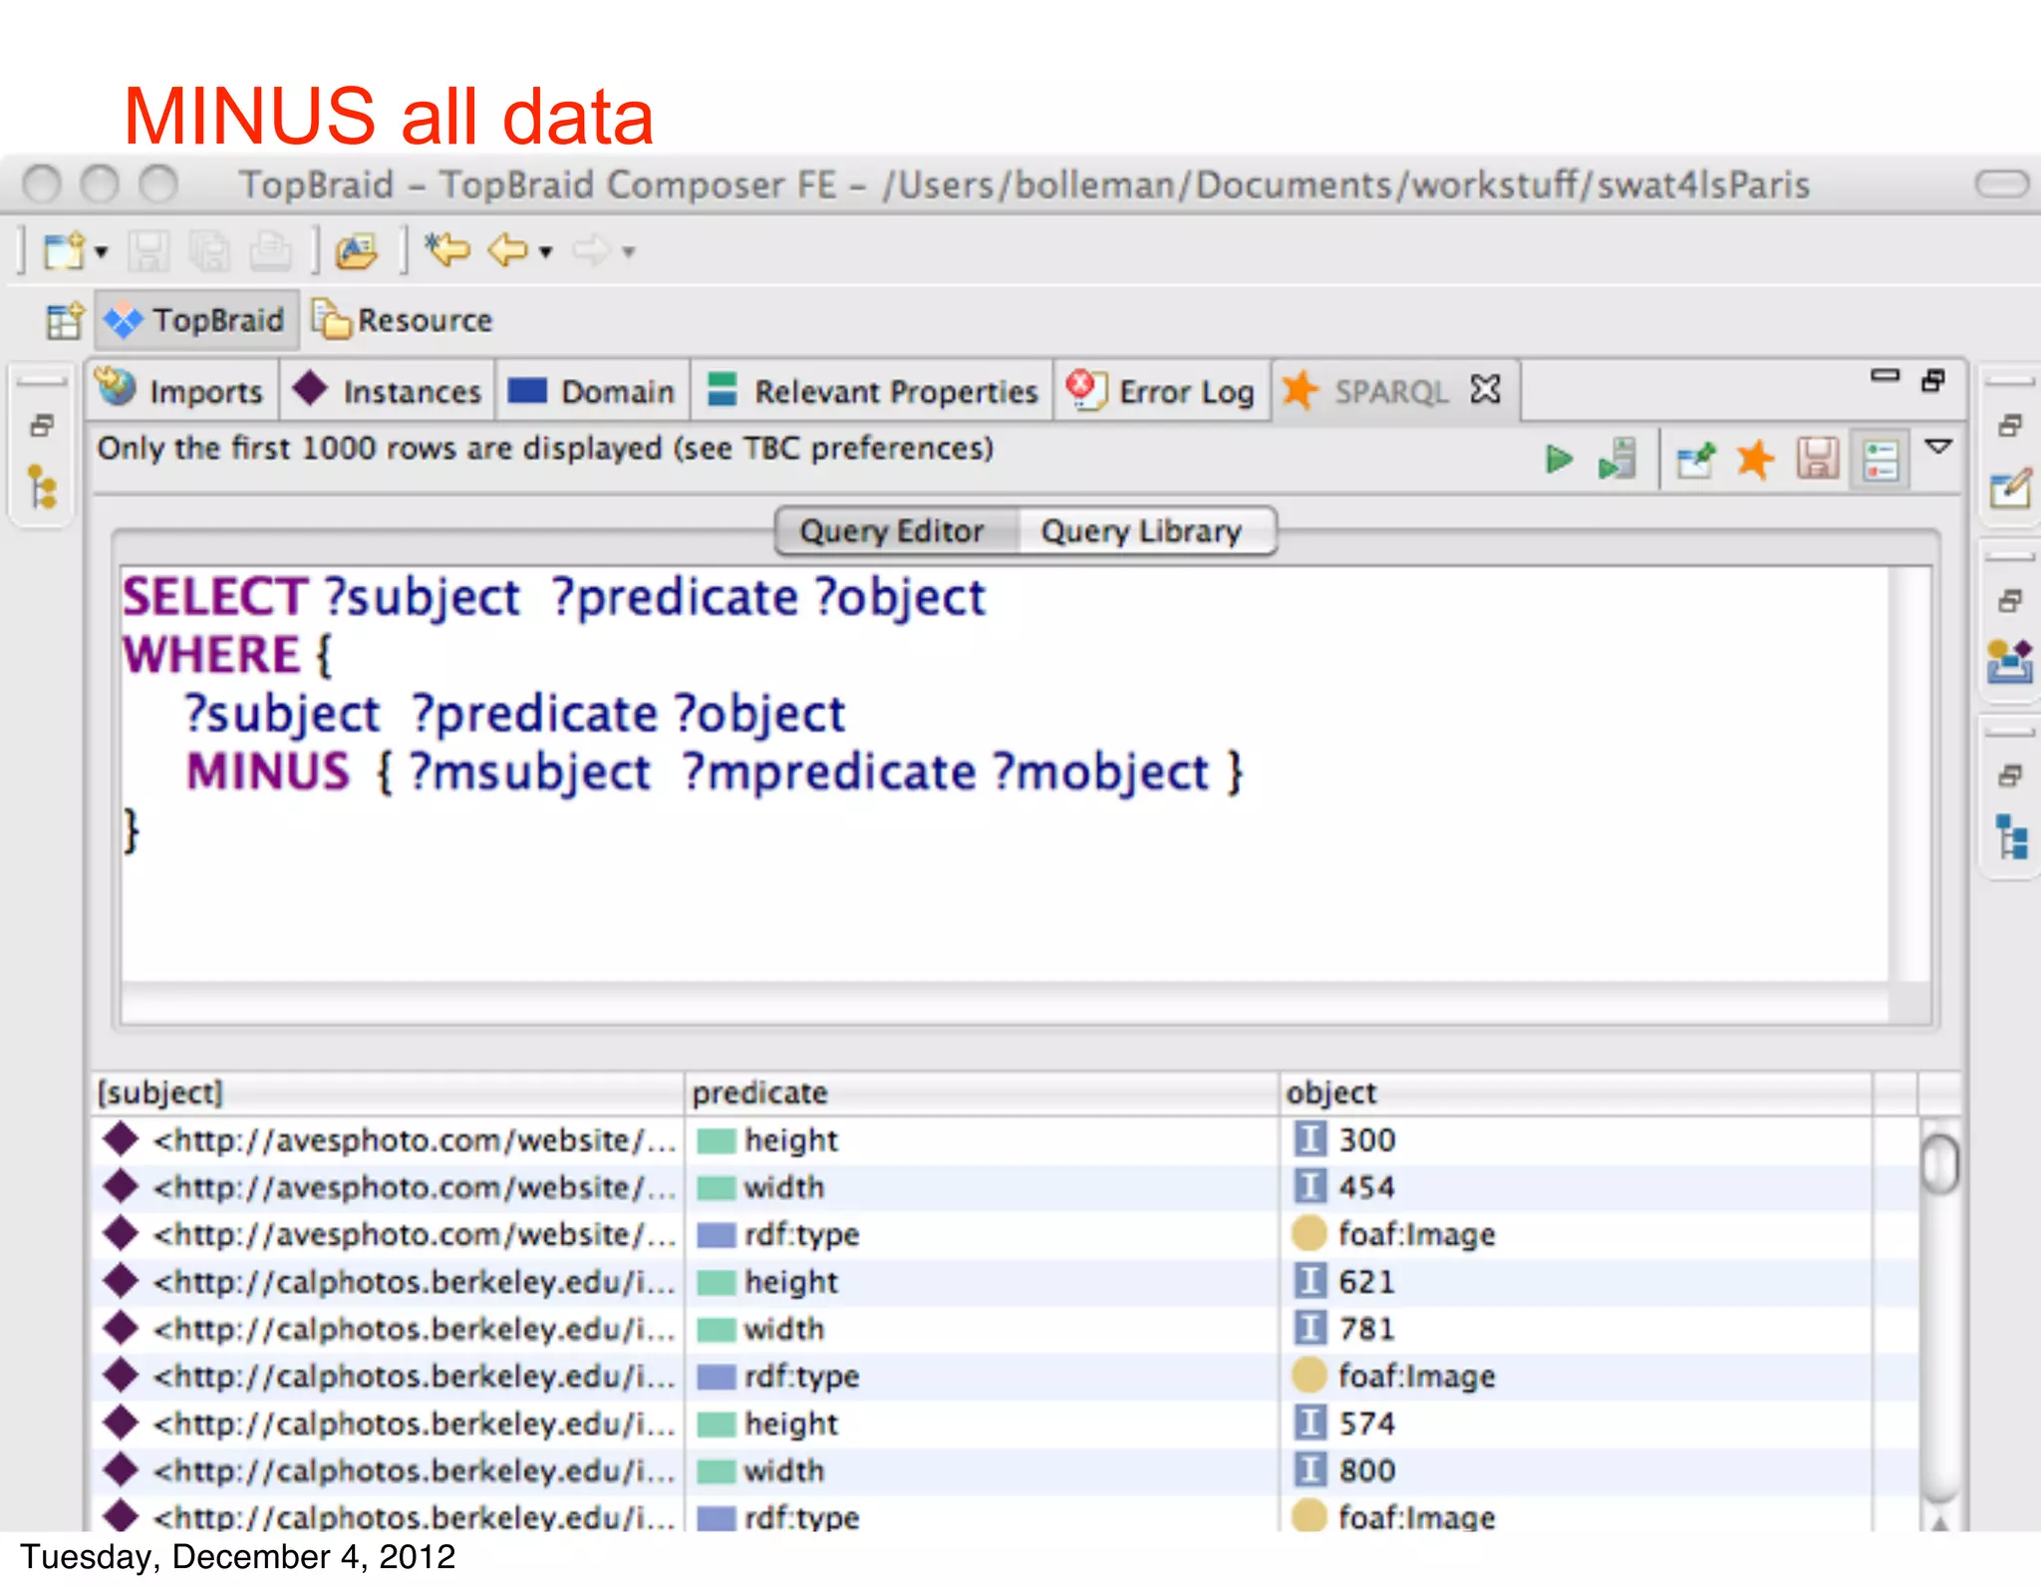Click the run-and-save results icon beside play
Viewport: 2041px width, 1588px height.
tap(1618, 461)
